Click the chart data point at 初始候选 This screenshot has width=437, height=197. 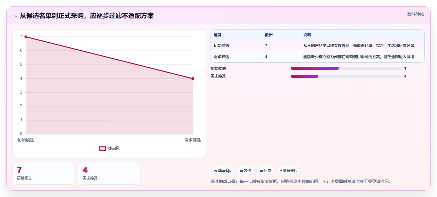click(26, 37)
